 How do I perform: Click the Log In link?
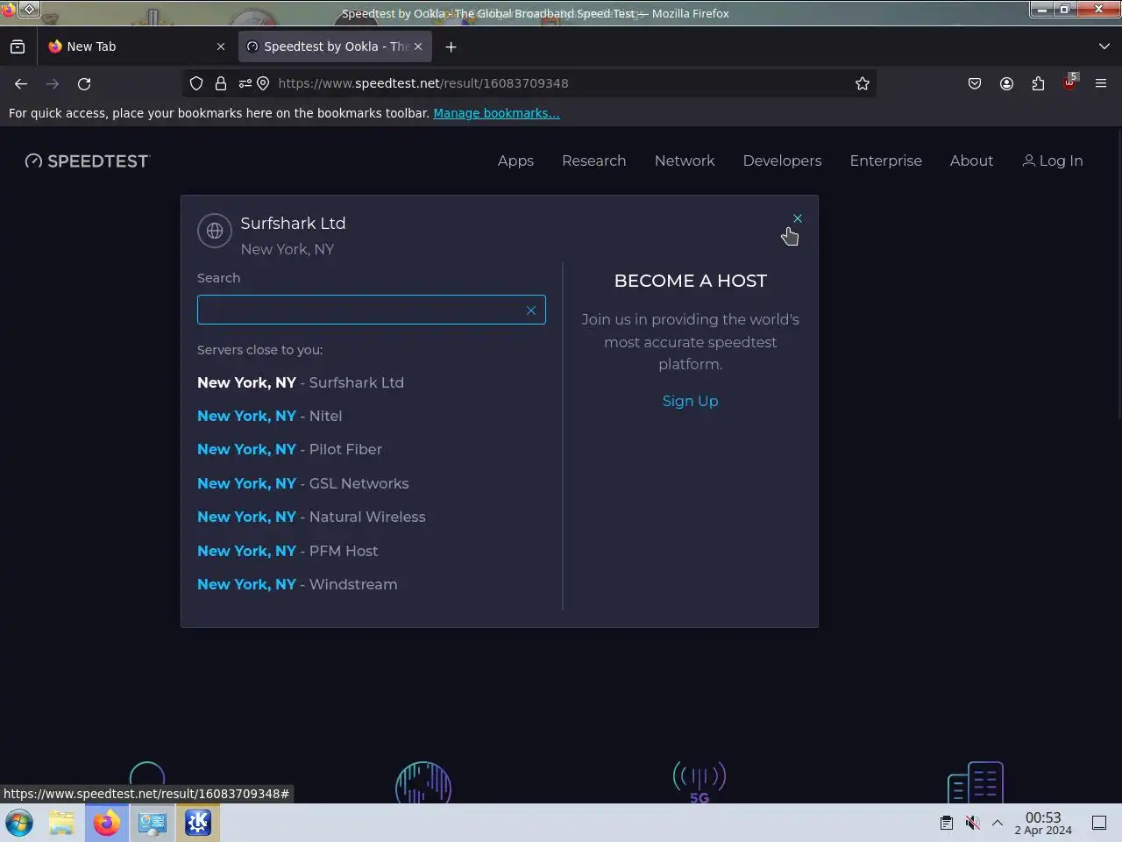(1053, 161)
